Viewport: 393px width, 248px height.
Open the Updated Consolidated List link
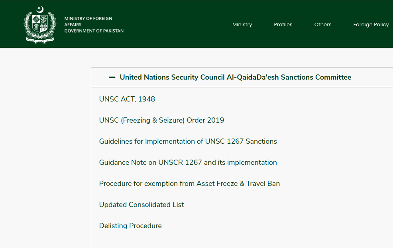141,205
